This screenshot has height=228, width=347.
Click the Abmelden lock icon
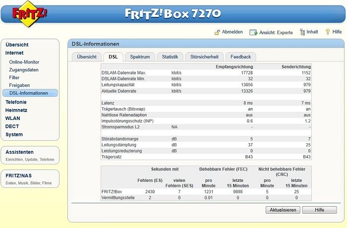[x=217, y=32]
